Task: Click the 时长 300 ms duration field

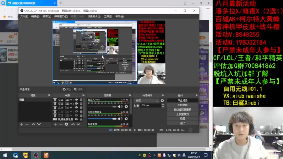Action: pyautogui.click(x=151, y=105)
